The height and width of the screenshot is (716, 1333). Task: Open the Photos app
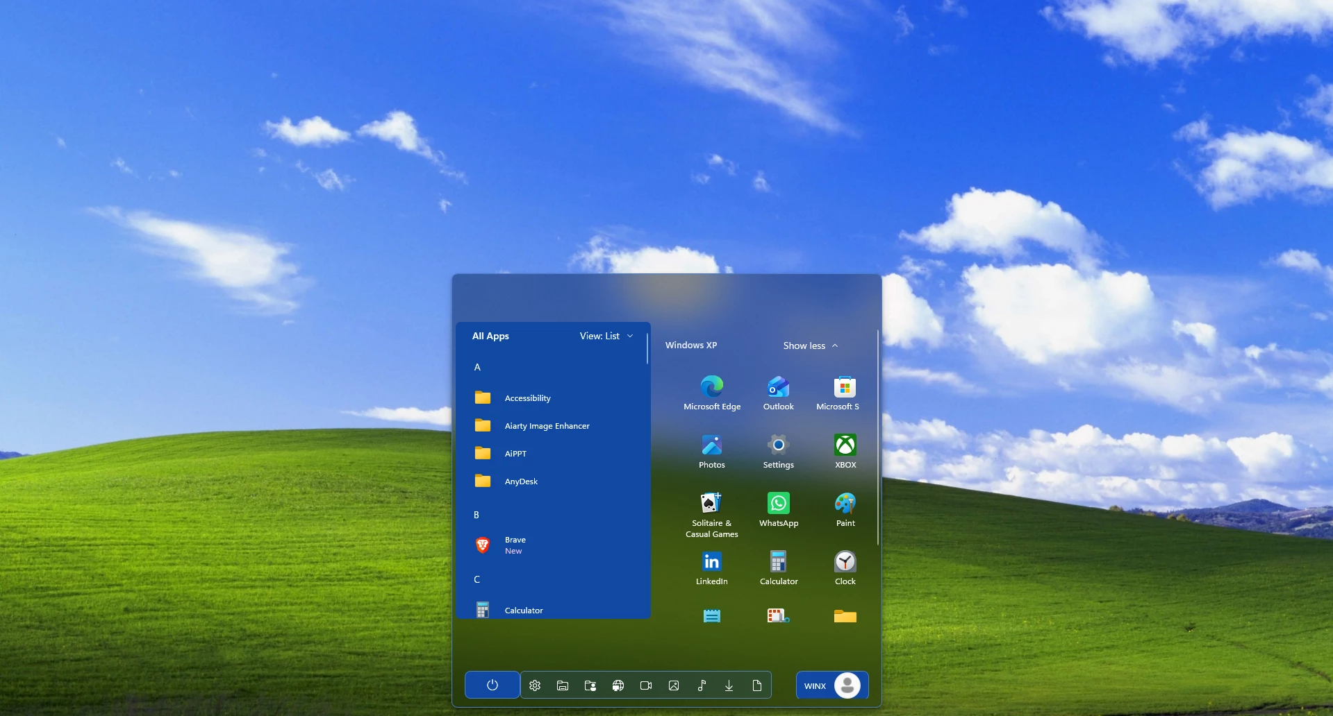pyautogui.click(x=712, y=451)
